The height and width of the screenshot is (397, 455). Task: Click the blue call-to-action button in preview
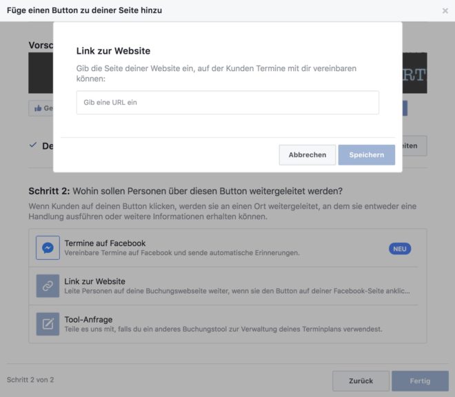coord(405,108)
